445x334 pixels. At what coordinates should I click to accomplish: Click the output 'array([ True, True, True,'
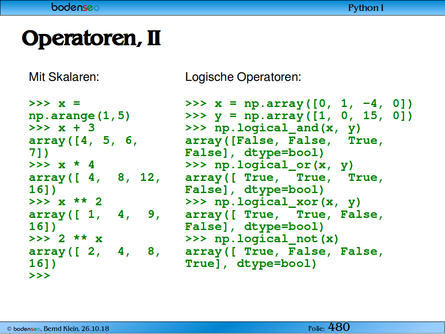tap(284, 177)
